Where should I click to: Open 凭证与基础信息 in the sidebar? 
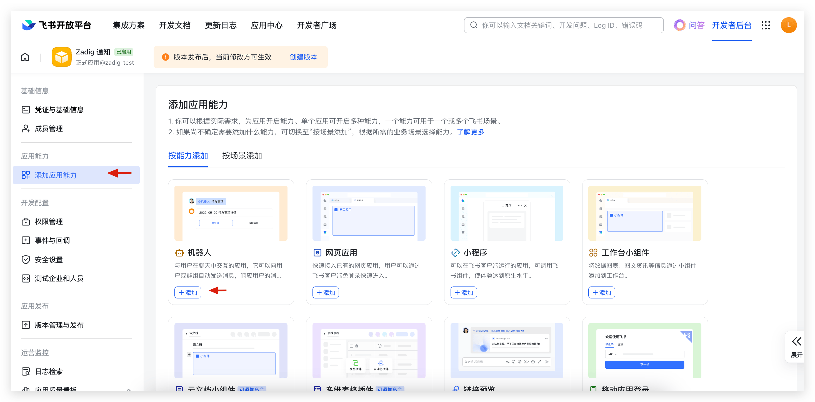(x=59, y=110)
